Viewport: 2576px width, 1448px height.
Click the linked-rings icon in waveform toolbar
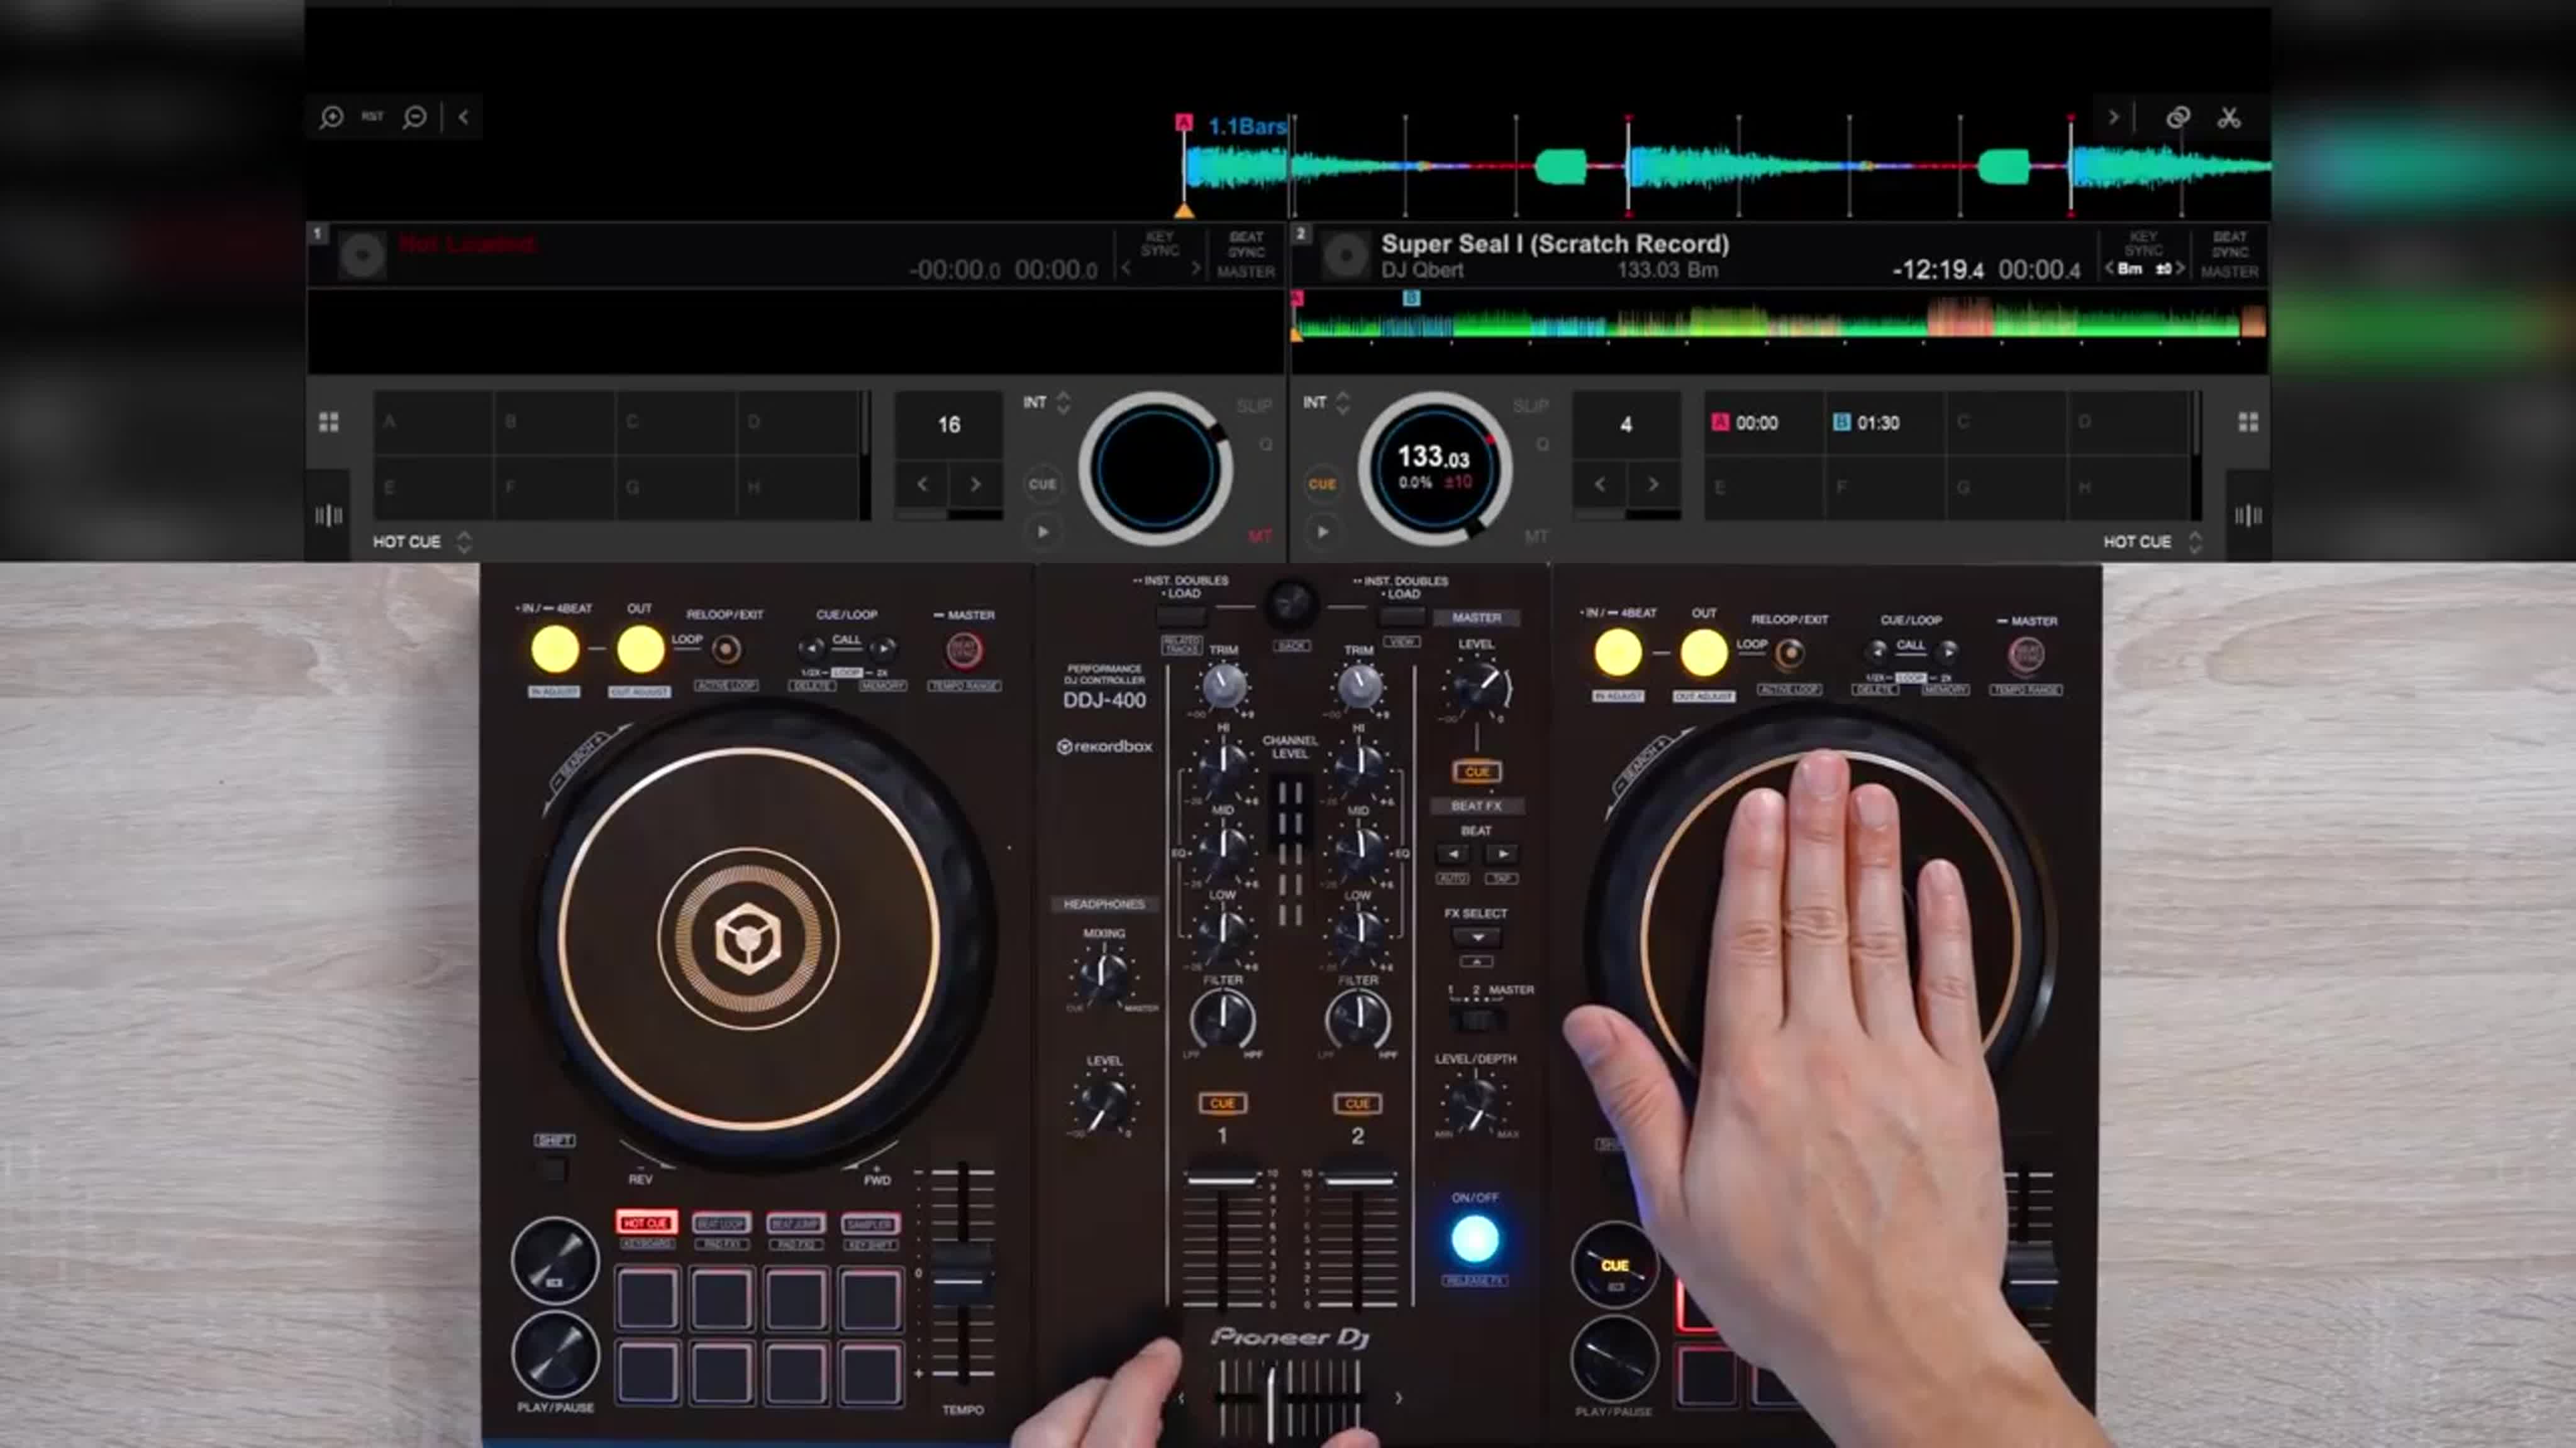[x=2178, y=118]
